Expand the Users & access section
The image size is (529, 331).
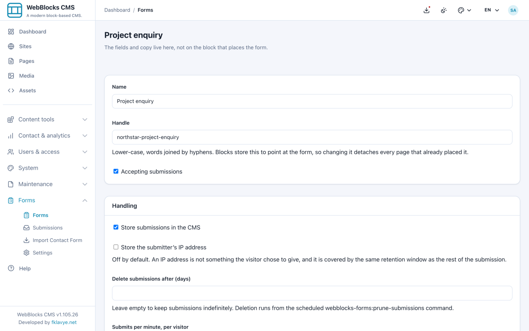click(48, 152)
